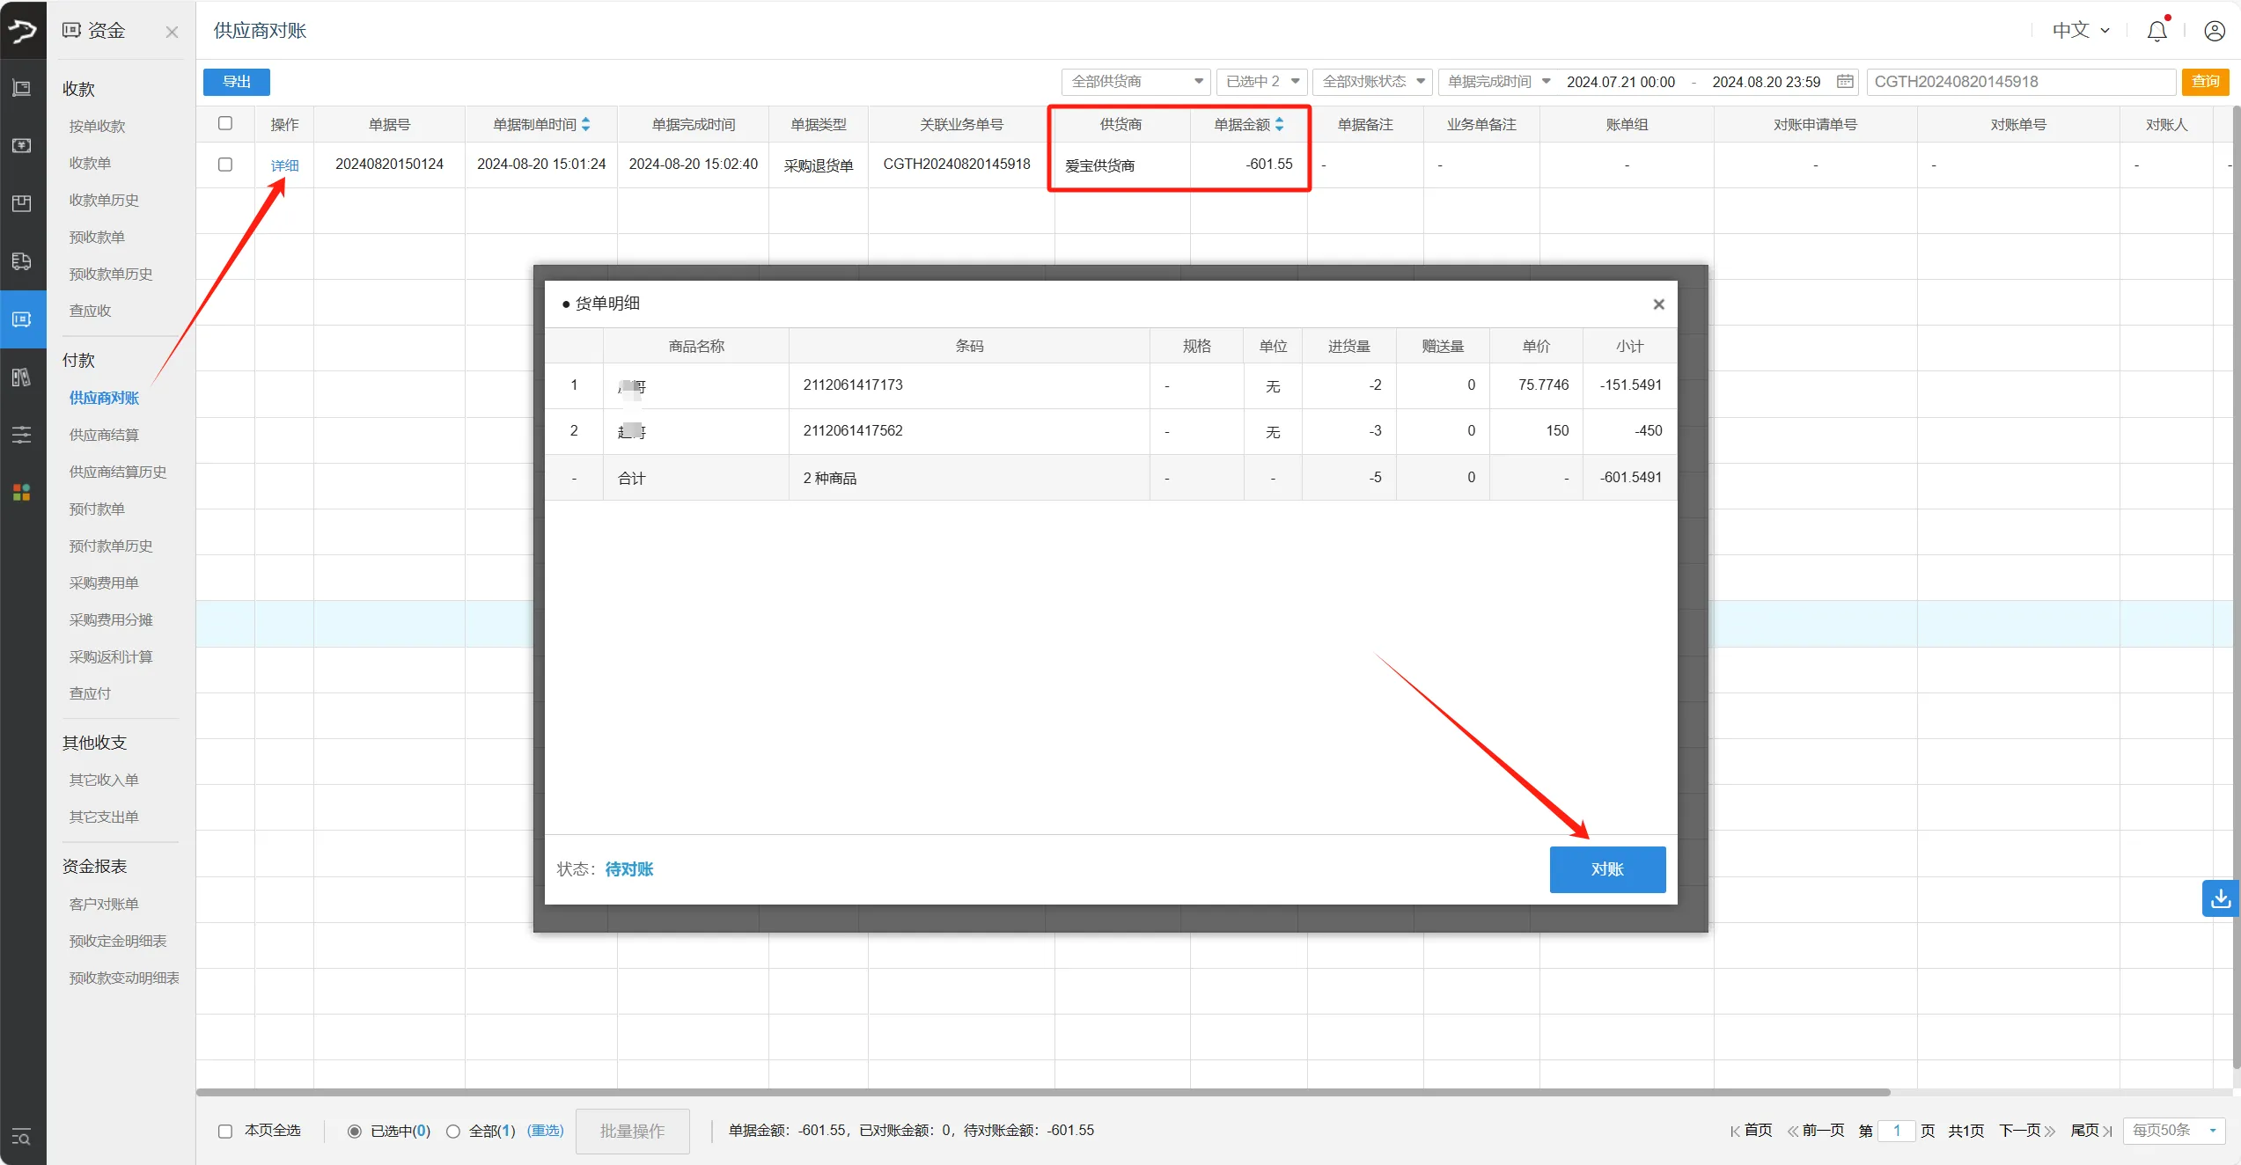Sort by 单据金额 column arrows
2241x1165 pixels.
1279,125
